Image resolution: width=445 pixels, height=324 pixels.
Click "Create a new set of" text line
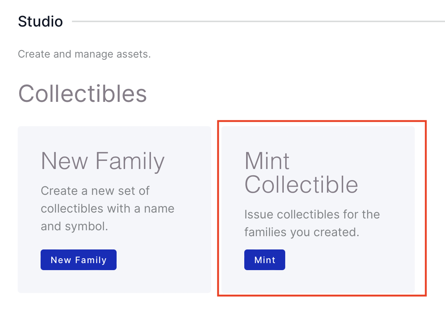point(95,191)
